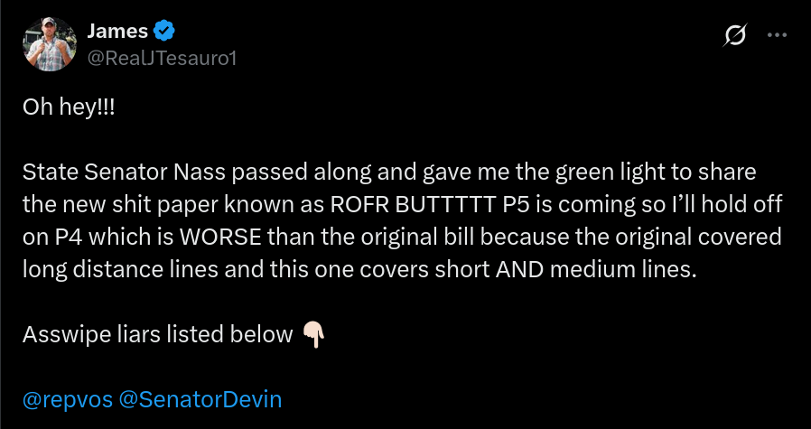Screen dimensions: 811x429
Task: Click the words "green light to share"
Action: [x=656, y=173]
